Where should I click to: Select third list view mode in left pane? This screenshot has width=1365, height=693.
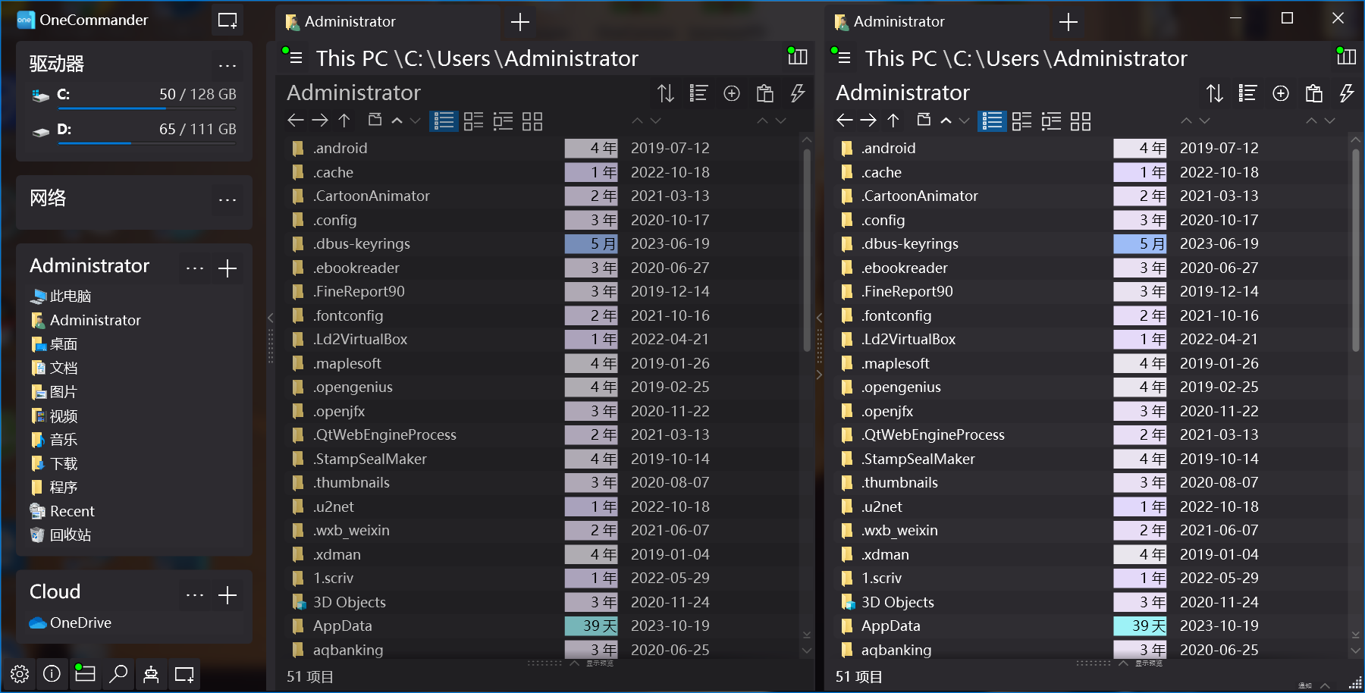coord(503,121)
